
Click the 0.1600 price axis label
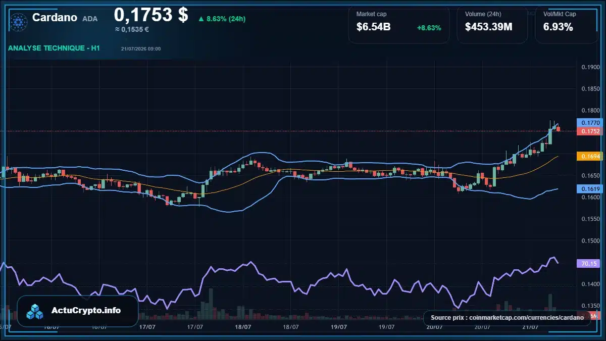[590, 198]
